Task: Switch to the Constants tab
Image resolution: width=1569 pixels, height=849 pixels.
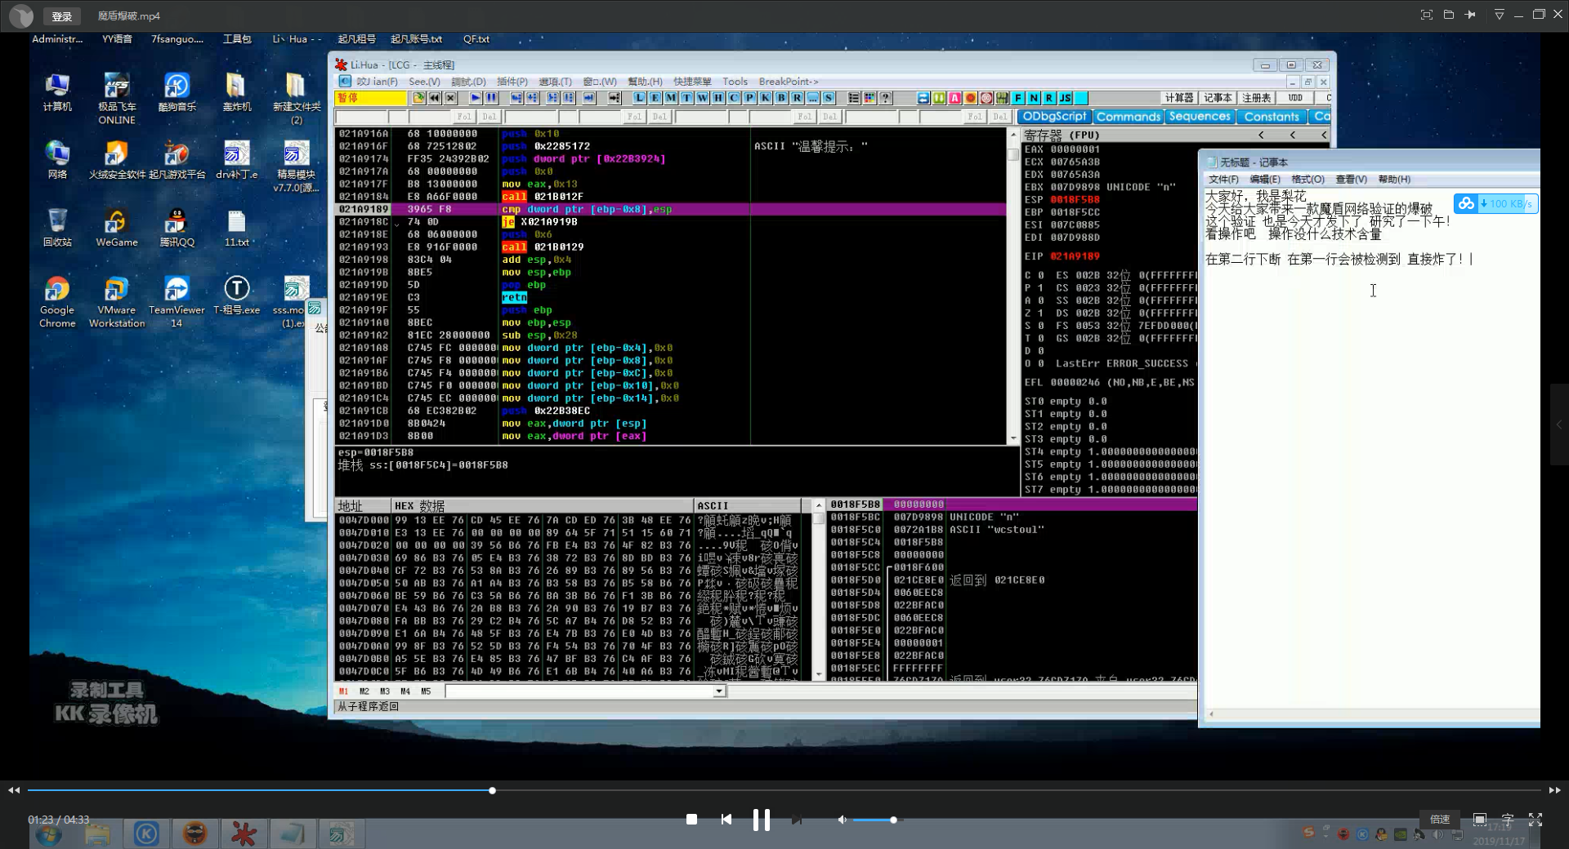Action: coord(1272,117)
